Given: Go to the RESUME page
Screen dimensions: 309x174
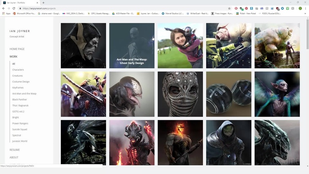Looking at the screenshot, I should pyautogui.click(x=15, y=150).
